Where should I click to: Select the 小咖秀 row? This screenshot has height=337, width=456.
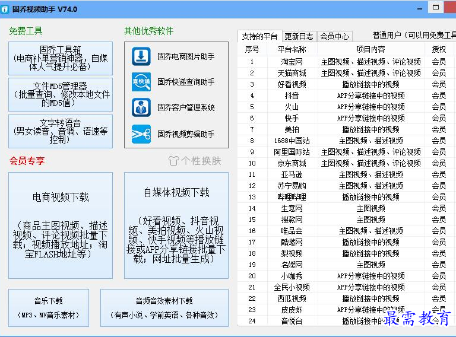(x=346, y=276)
